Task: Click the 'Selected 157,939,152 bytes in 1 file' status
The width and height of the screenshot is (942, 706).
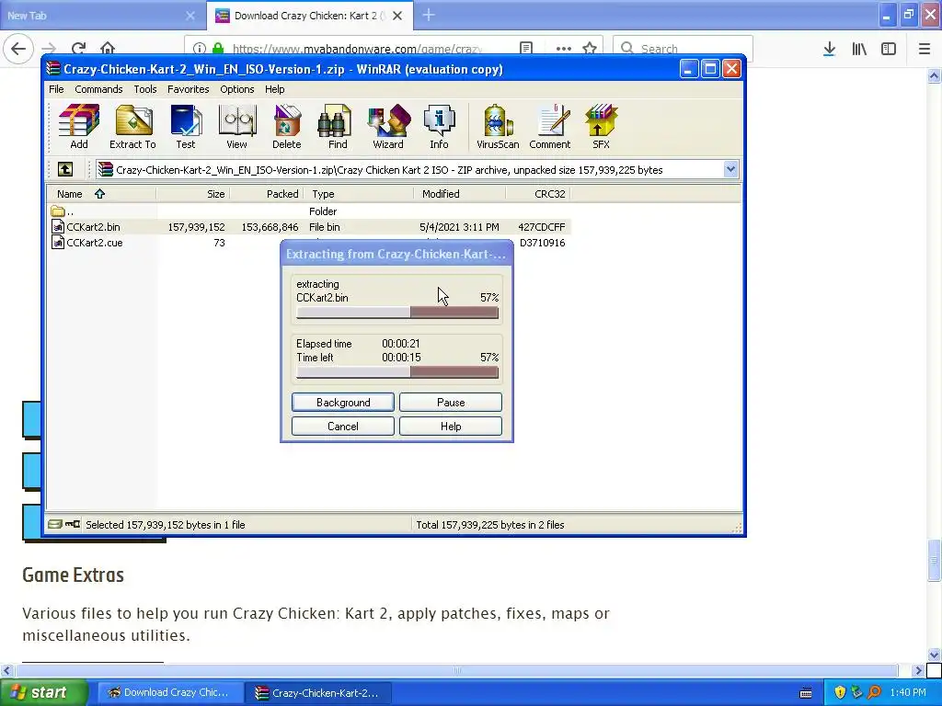Action: point(166,525)
